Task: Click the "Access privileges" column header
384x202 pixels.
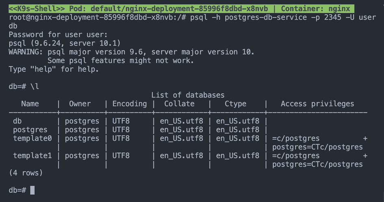Action: [x=317, y=104]
